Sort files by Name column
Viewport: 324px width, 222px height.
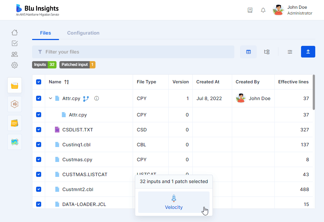pyautogui.click(x=67, y=82)
